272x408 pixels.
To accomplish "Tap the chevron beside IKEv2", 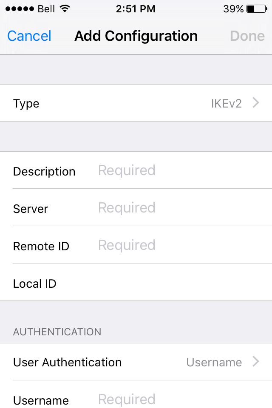I will point(256,103).
